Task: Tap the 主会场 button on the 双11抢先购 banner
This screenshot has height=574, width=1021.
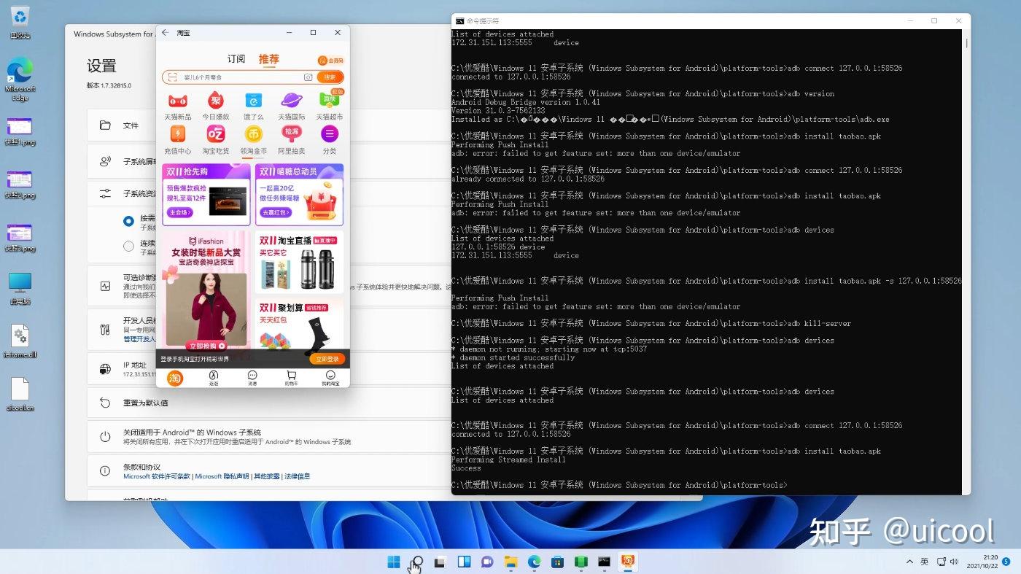Action: coord(179,213)
